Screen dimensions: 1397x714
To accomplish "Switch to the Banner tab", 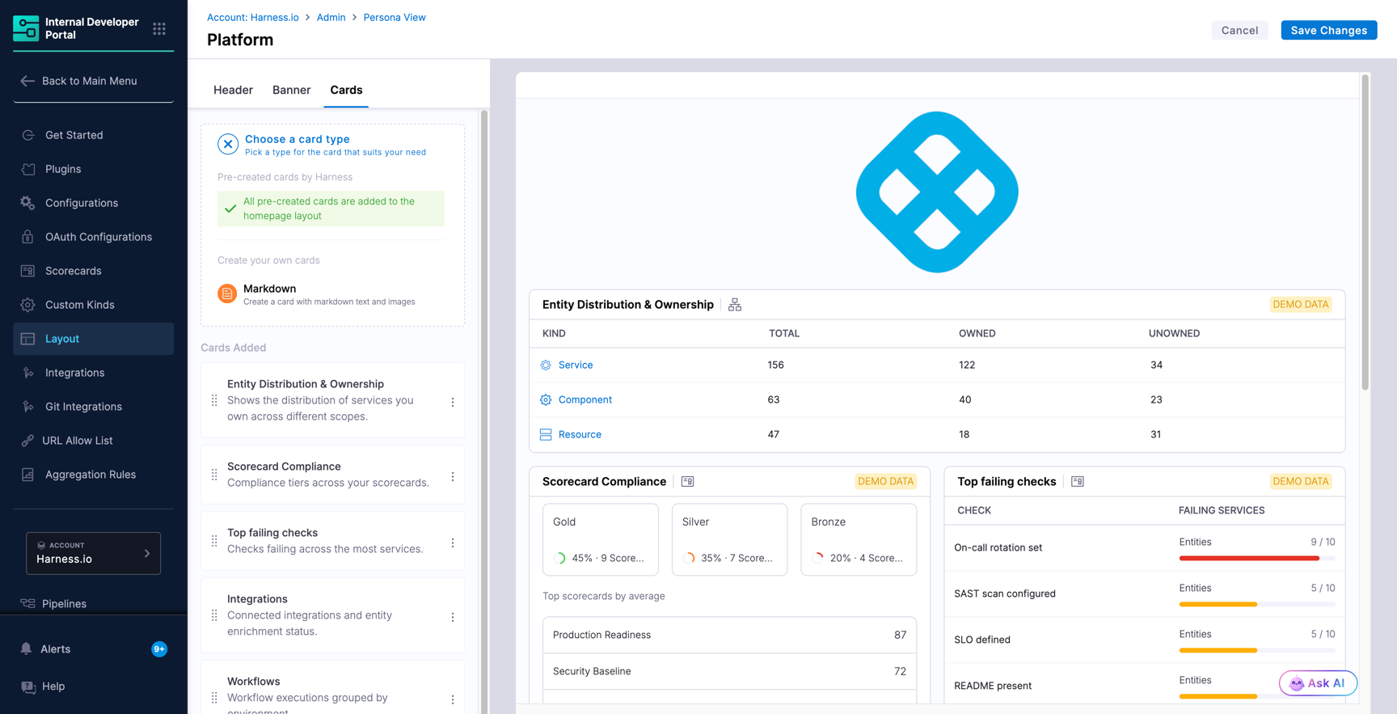I will tap(291, 90).
